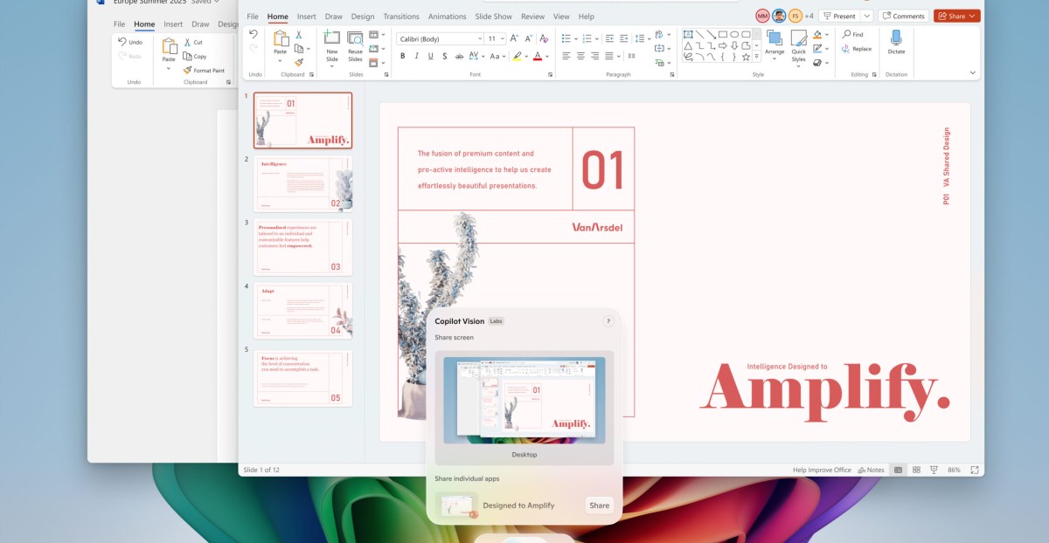Toggle italic formatting
Screen dimensions: 1049x543
click(417, 56)
